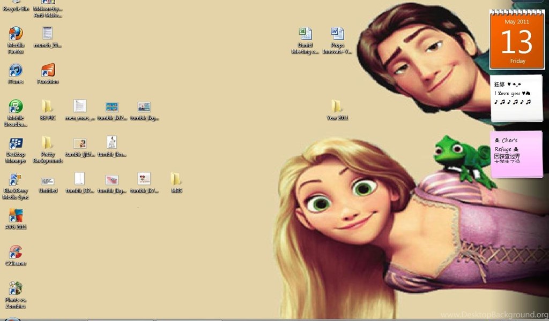
Task: Select the tumblr_lkn... image file
Action: (x=112, y=147)
